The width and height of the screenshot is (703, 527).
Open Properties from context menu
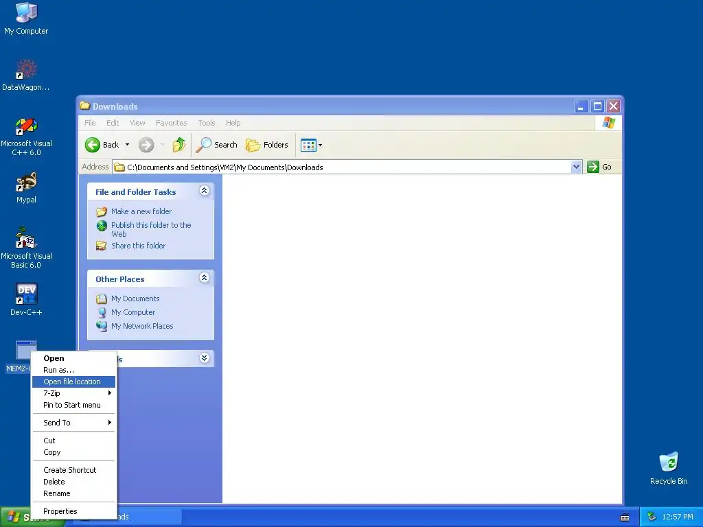[73, 511]
